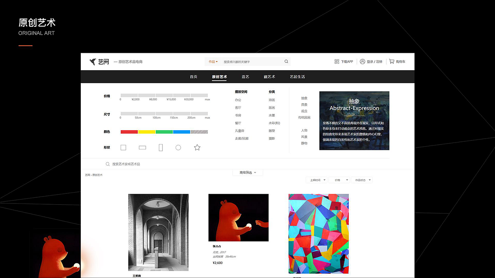Click the red color swatch
The width and height of the screenshot is (495, 278).
[x=129, y=132]
